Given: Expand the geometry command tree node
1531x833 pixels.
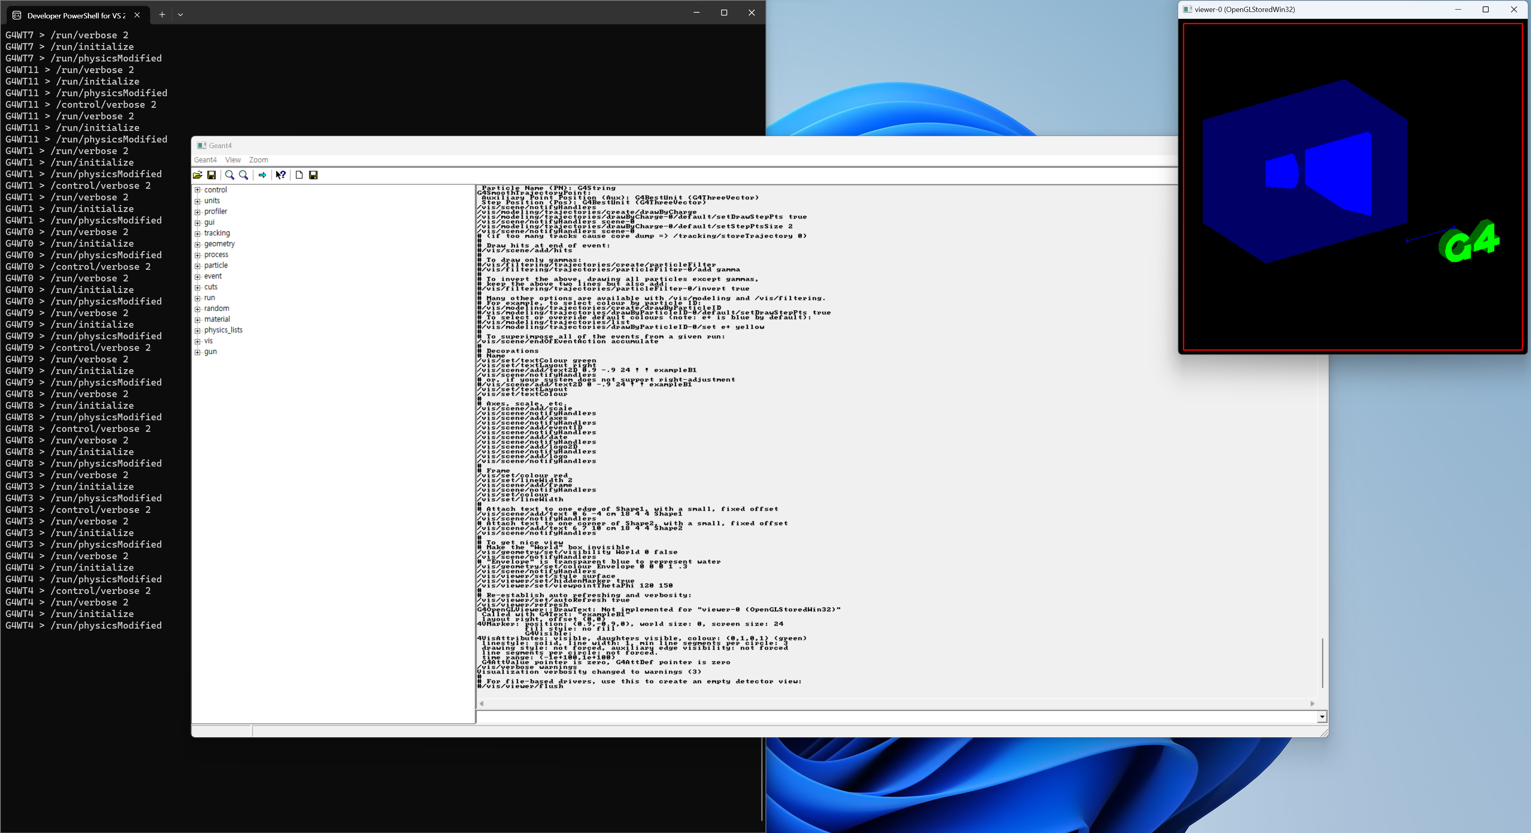Looking at the screenshot, I should (x=198, y=244).
